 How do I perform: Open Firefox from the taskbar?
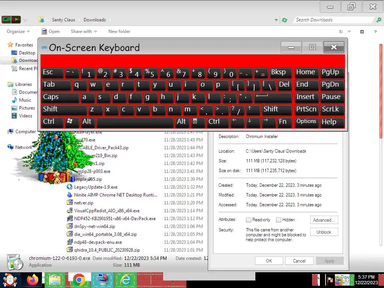33,280
